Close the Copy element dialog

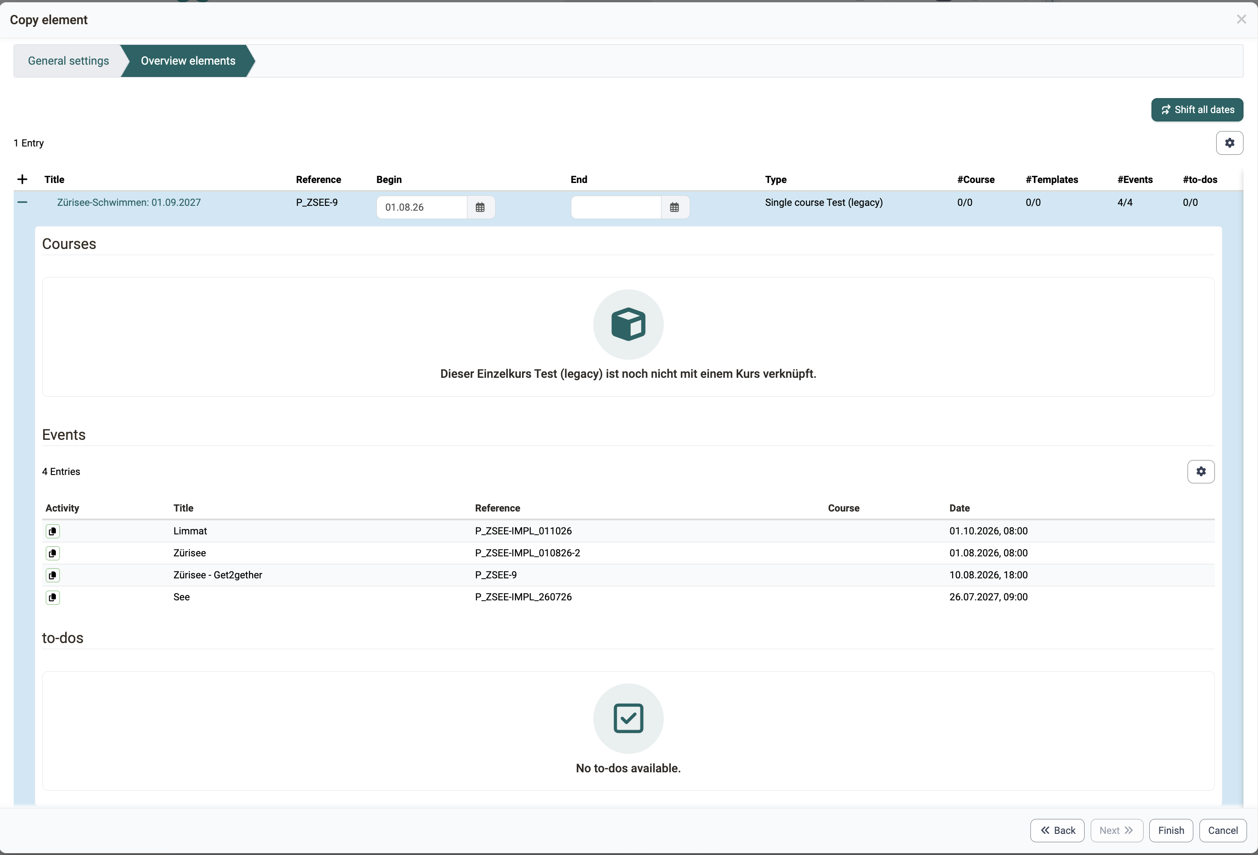(1241, 19)
